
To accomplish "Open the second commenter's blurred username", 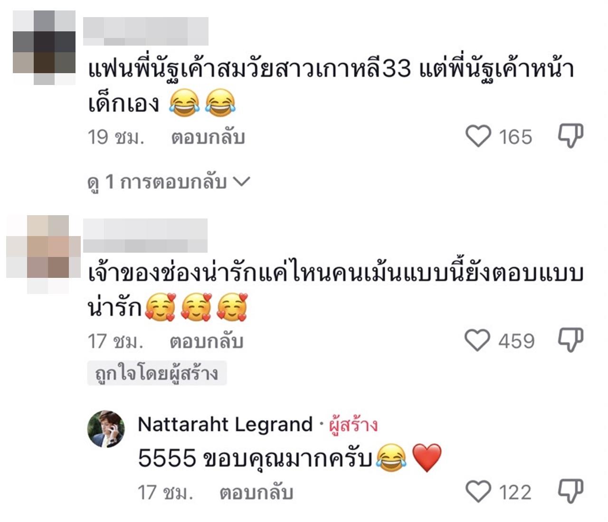I will pyautogui.click(x=145, y=235).
